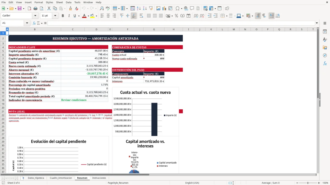Expand Name Box dropdown arrow

coord(27,23)
